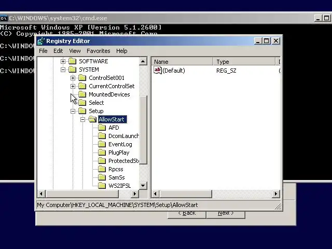The height and width of the screenshot is (249, 332).
Task: Click the ControlSet001 folder icon
Action: point(82,78)
